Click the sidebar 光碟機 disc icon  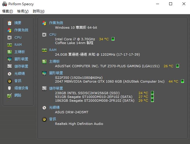click(x=10, y=74)
